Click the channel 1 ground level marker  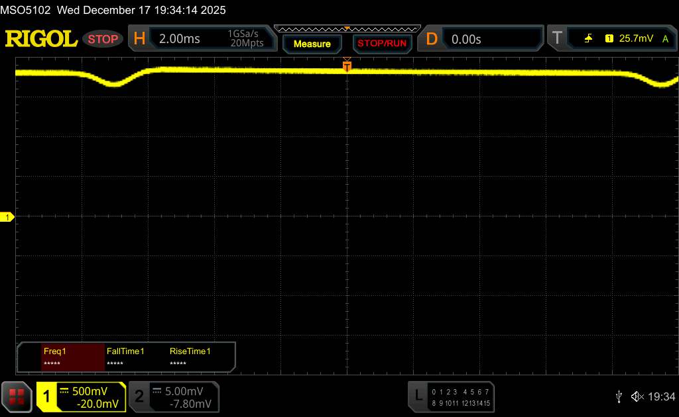[7, 217]
